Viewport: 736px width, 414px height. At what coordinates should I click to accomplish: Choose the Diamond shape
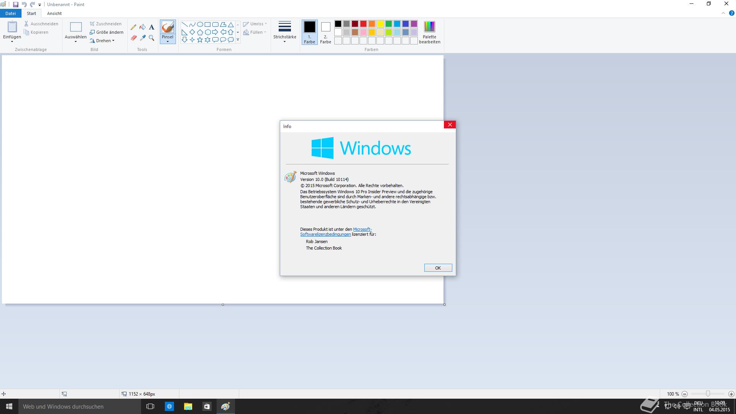(x=192, y=32)
